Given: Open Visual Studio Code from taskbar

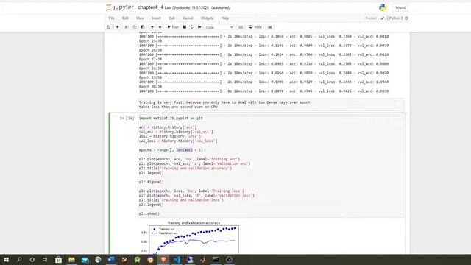Looking at the screenshot, I should (x=177, y=260).
